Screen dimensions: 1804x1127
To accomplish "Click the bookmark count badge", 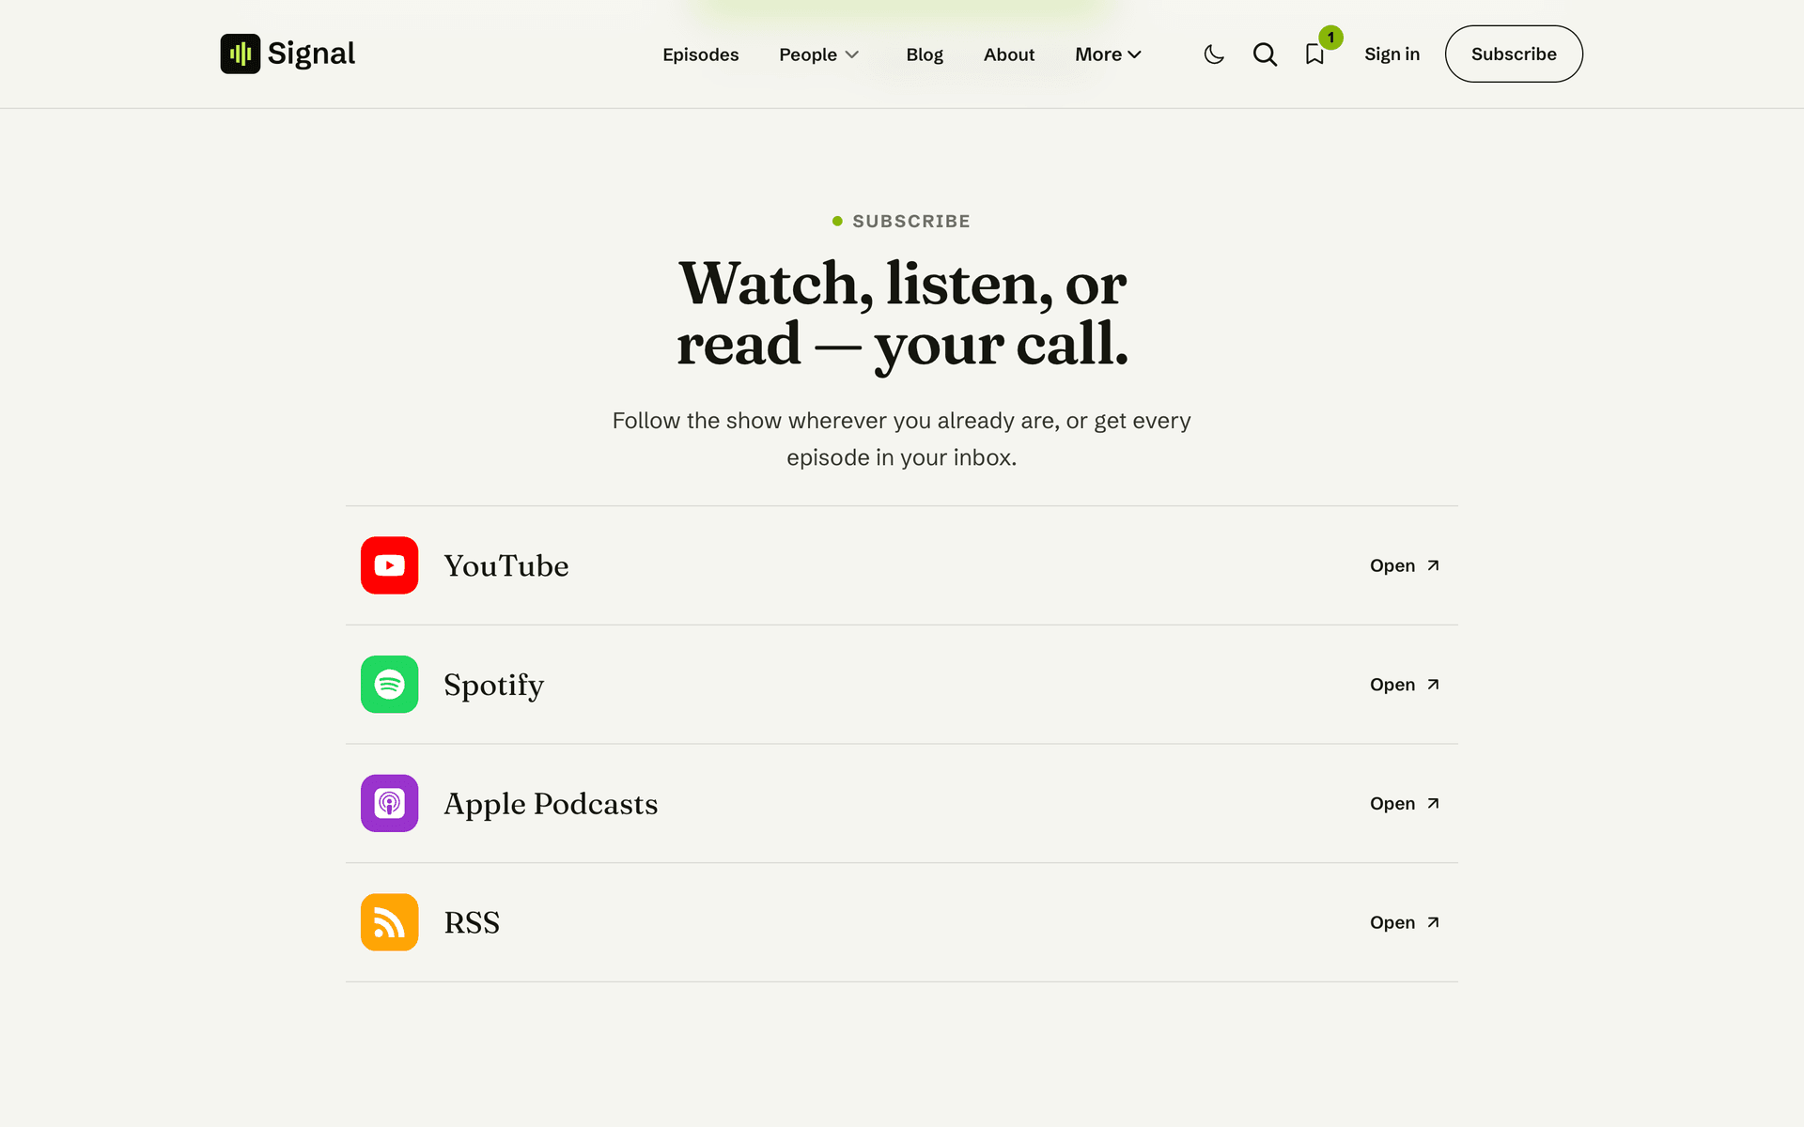I will pos(1330,38).
